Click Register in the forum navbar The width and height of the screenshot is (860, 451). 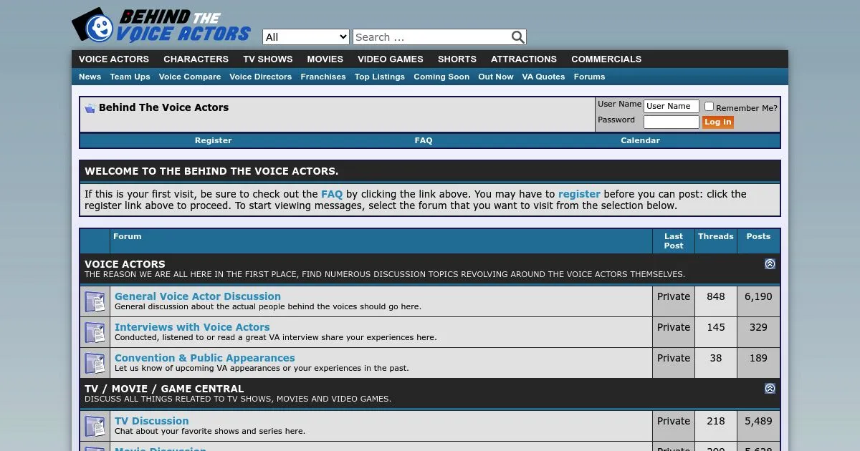point(214,140)
